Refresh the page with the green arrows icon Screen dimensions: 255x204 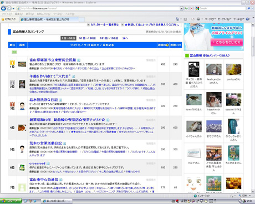pyautogui.click(x=186, y=8)
